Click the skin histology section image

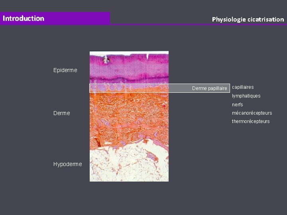(129, 116)
